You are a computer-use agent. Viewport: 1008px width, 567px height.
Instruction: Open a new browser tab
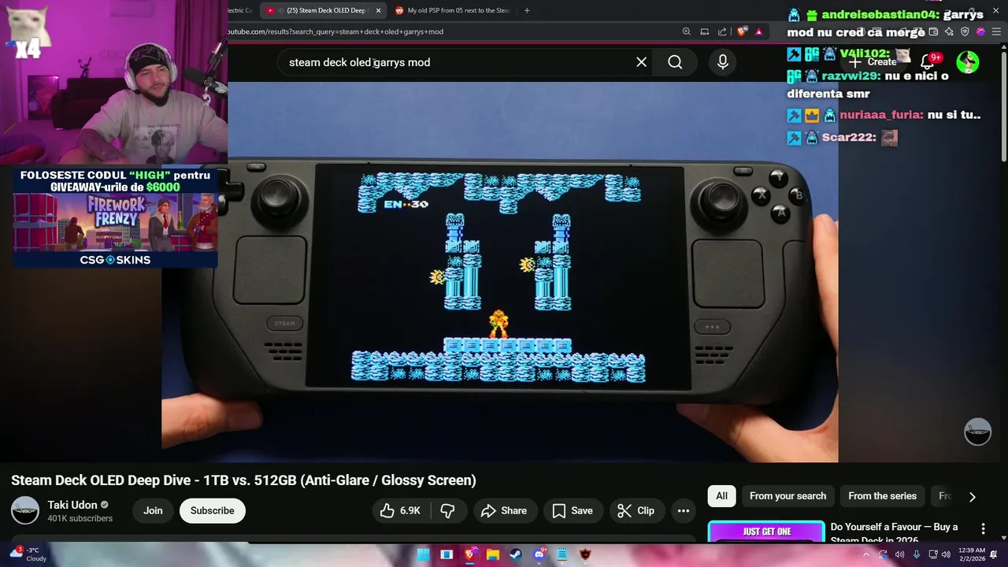527,10
